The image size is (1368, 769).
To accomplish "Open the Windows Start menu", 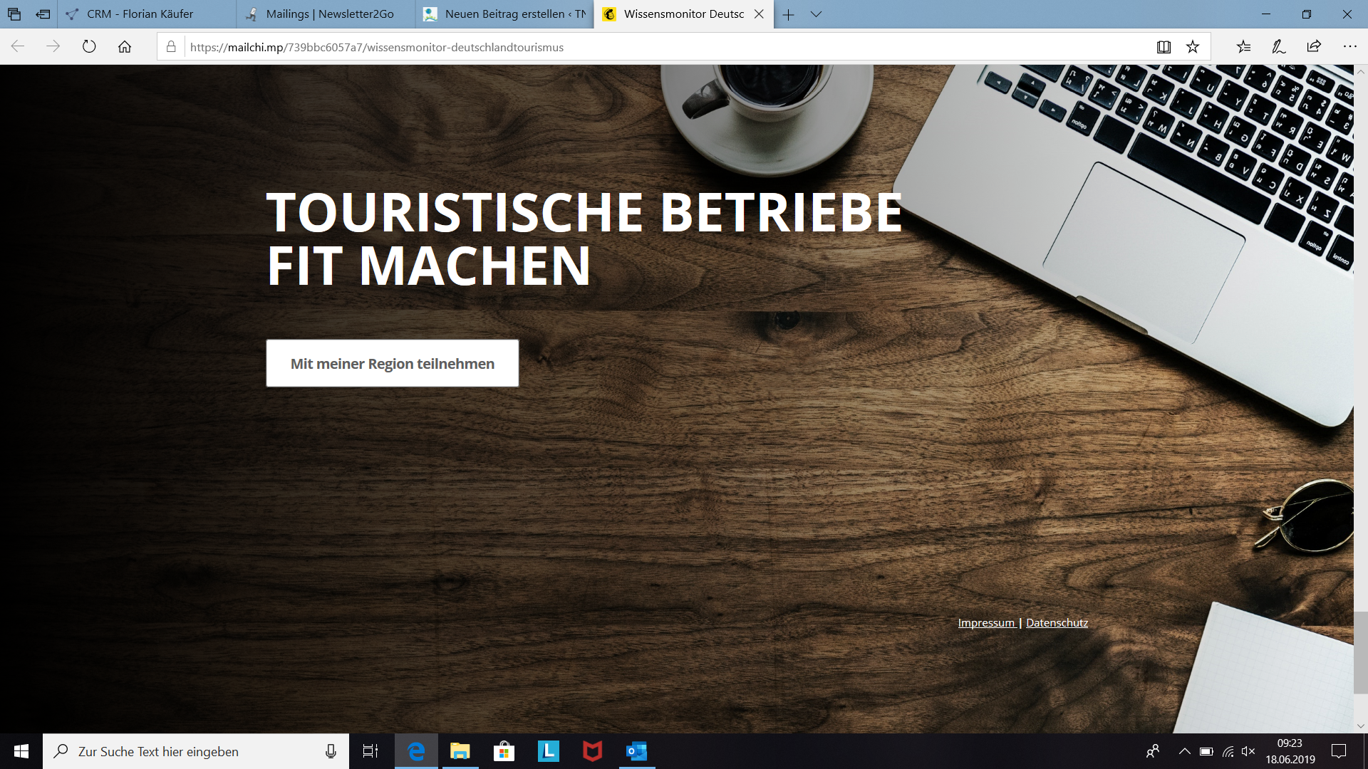I will [21, 751].
